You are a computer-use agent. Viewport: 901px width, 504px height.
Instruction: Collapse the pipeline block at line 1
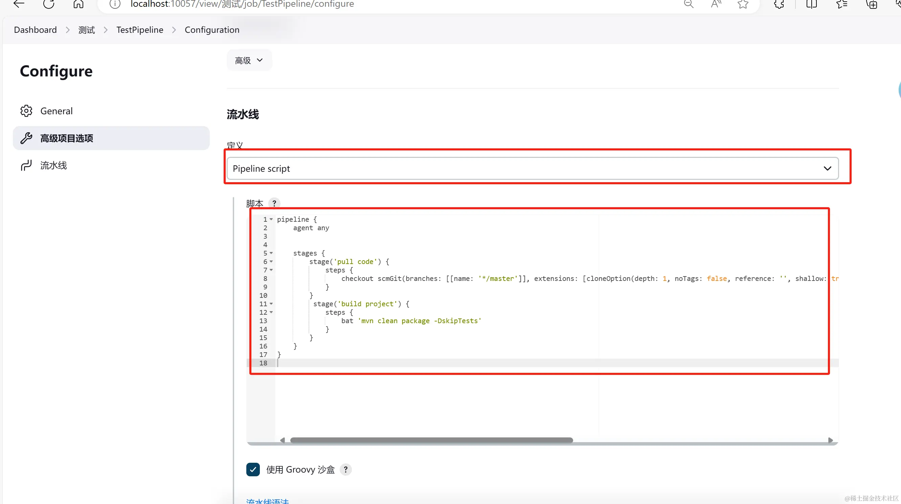[271, 219]
